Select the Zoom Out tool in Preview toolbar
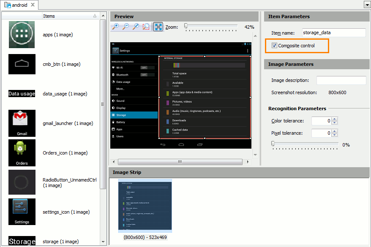 [x=125, y=27]
